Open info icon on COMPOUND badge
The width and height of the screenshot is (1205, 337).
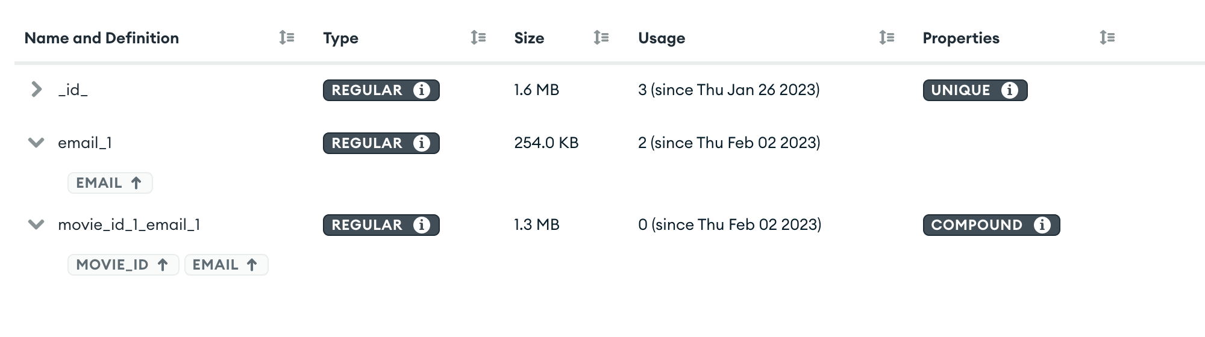(x=1042, y=225)
